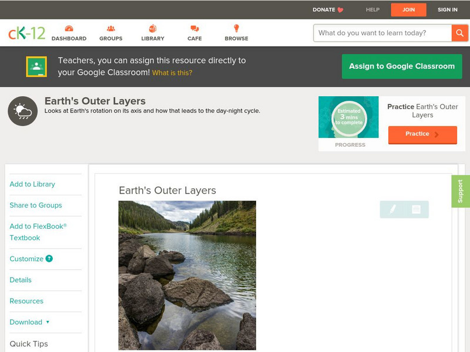The image size is (470, 352).
Task: Click the Donate heart icon
Action: click(x=340, y=10)
